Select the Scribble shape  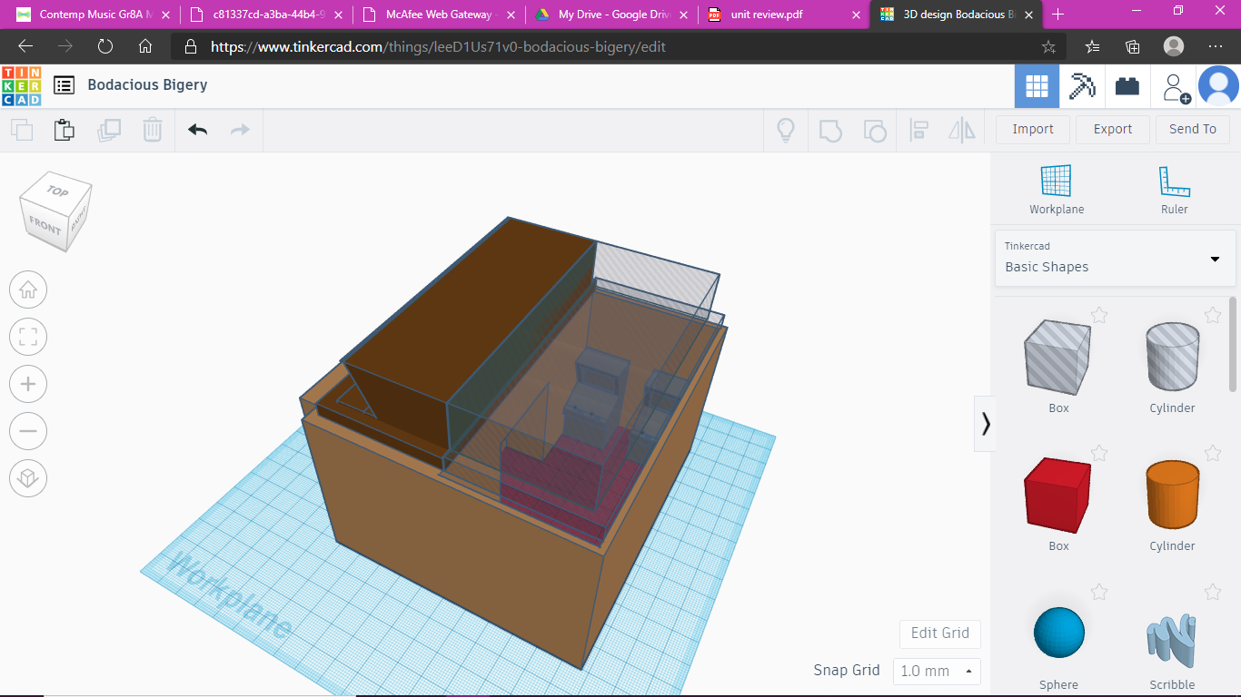(1172, 642)
